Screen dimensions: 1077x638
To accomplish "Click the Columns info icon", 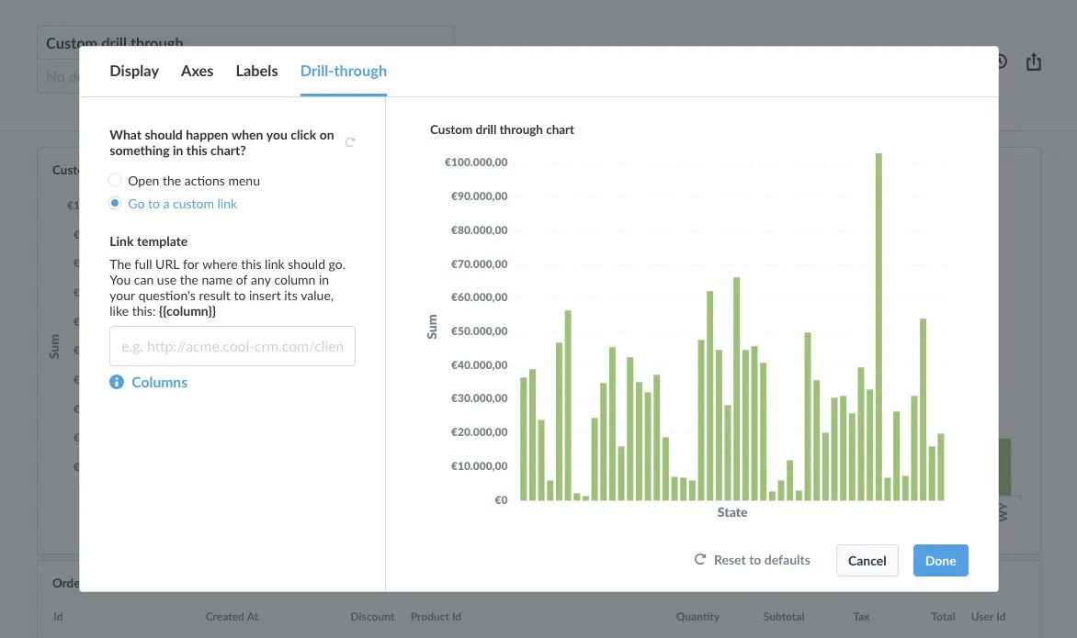I will (117, 382).
